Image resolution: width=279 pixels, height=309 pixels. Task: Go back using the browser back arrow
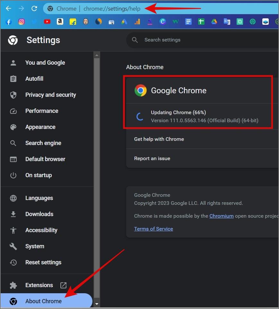click(8, 8)
